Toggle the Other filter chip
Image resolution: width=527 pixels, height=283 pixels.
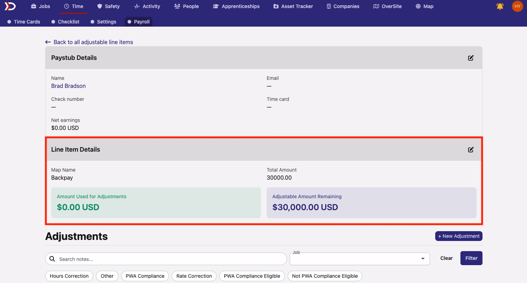click(x=107, y=276)
